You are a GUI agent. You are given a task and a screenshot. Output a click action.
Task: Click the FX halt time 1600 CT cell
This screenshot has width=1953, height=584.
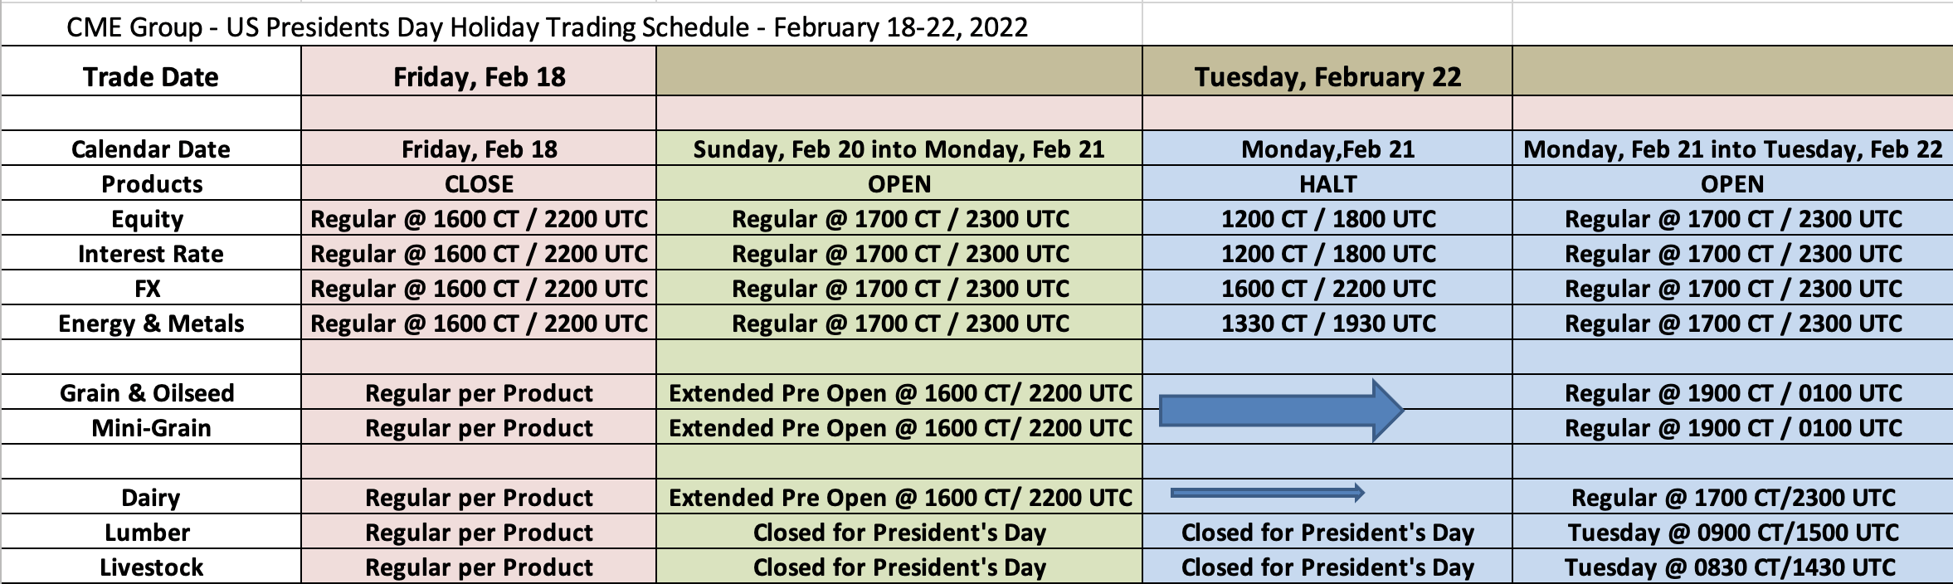coord(1327,288)
